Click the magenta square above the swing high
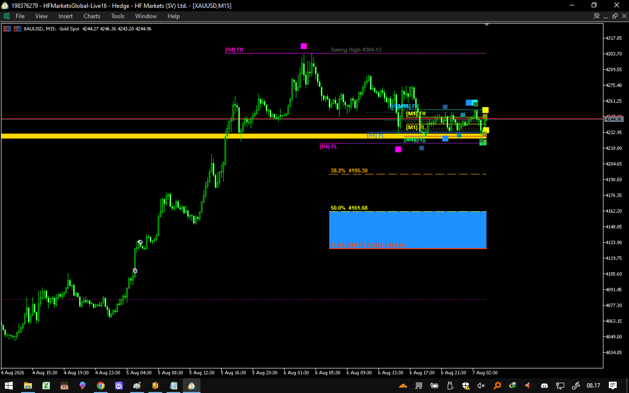The image size is (629, 393). point(304,46)
